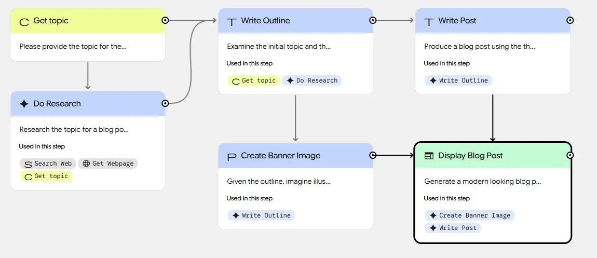Click the Write Post chip in Display Blog Post
The width and height of the screenshot is (597, 258).
453,228
